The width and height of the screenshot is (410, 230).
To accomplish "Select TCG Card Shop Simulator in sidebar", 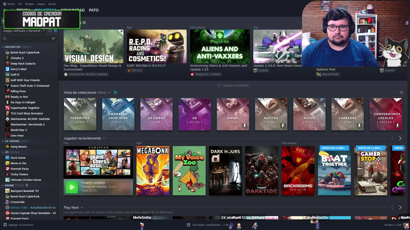I will click(27, 113).
